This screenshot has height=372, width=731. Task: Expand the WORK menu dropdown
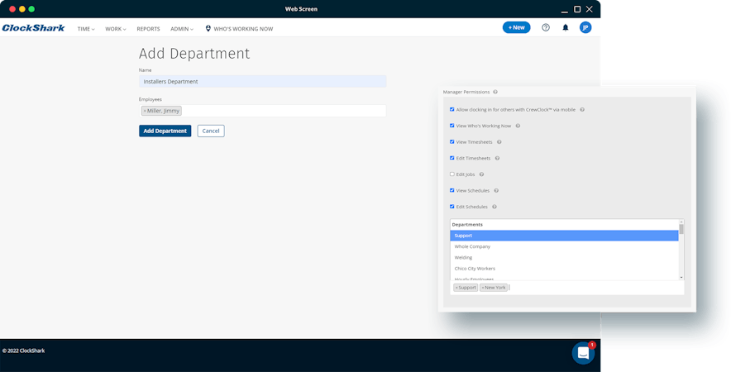(x=115, y=29)
